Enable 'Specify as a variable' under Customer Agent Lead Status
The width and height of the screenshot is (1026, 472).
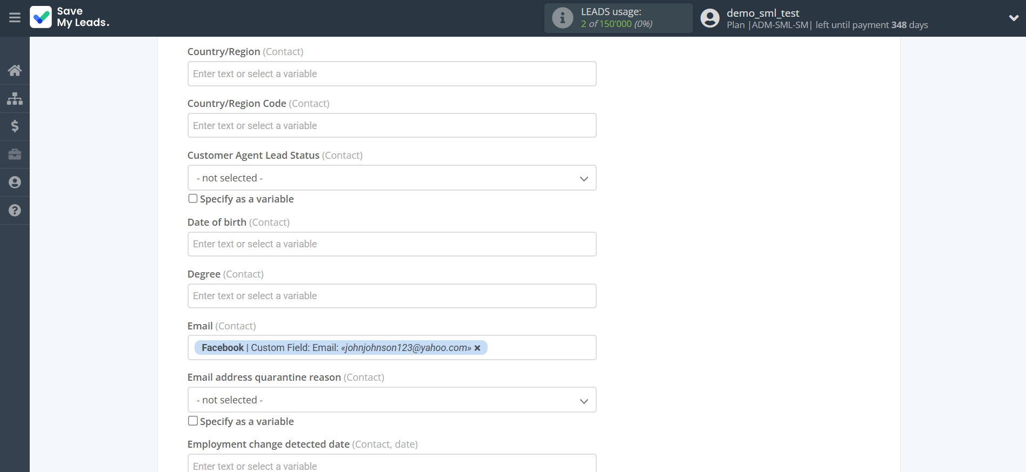point(192,199)
